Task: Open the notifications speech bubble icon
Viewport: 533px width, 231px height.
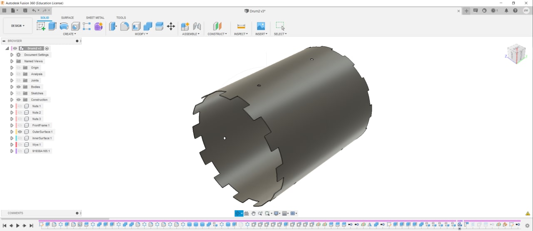Action: click(476, 11)
